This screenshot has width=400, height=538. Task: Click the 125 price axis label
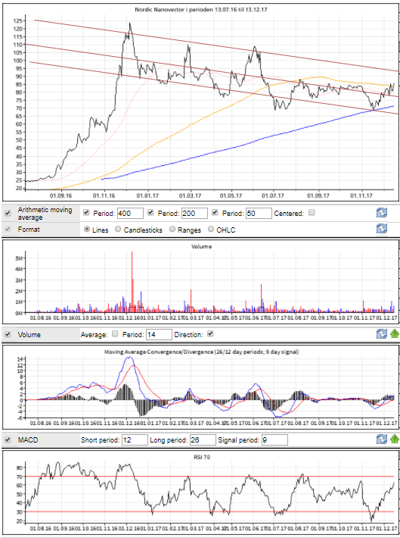(18, 20)
